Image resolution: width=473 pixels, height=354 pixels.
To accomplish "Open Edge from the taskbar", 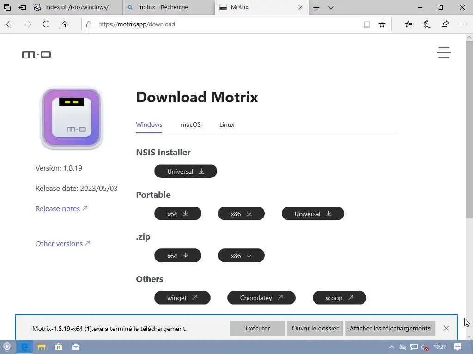I will tap(24, 347).
